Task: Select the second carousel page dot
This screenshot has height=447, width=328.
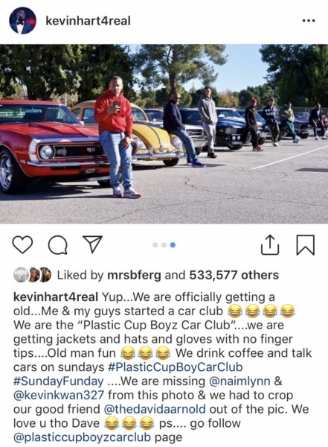Action: pyautogui.click(x=164, y=245)
